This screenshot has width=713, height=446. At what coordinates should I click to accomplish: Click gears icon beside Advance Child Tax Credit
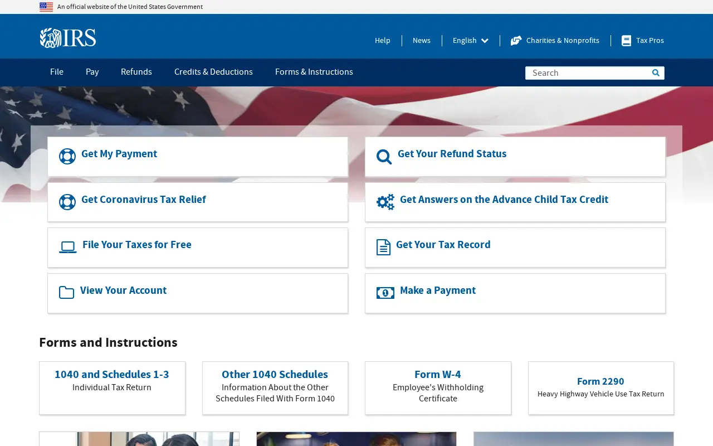pos(385,202)
